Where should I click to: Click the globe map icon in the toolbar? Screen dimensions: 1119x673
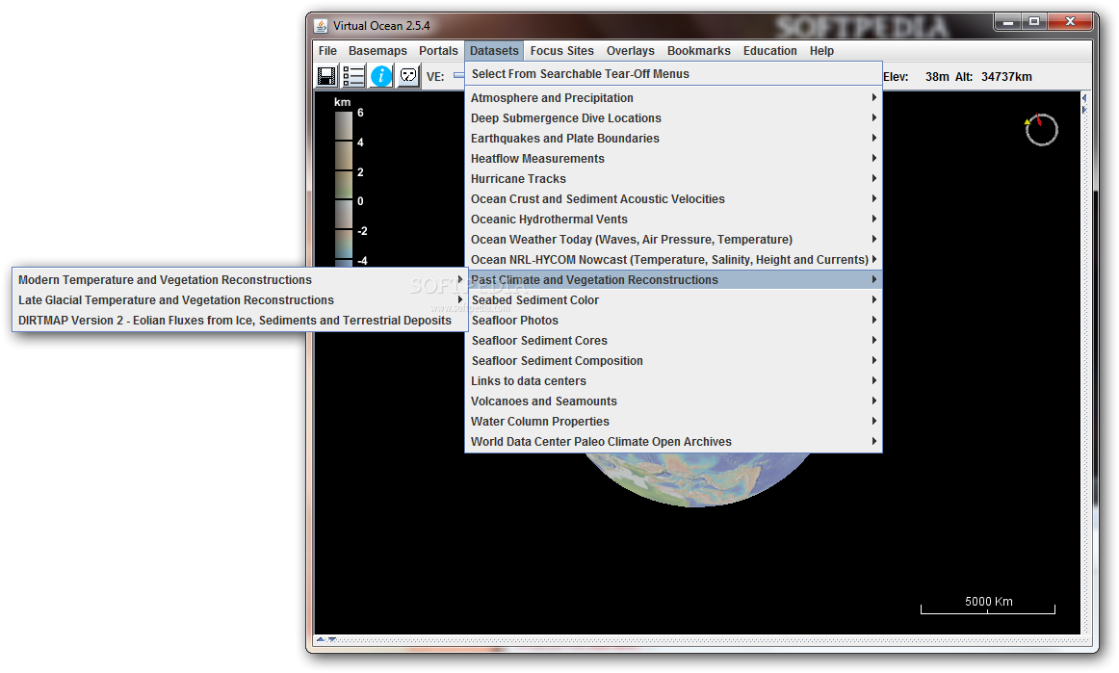coord(408,76)
